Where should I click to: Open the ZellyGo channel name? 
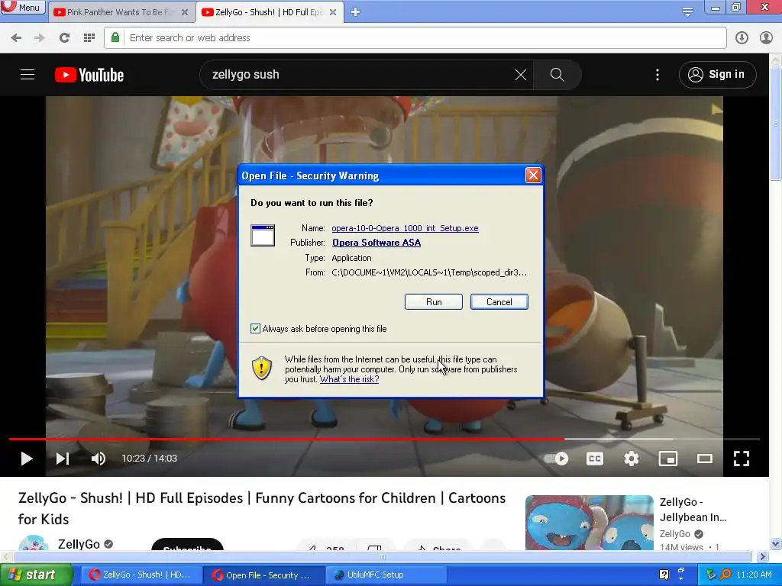pyautogui.click(x=79, y=543)
